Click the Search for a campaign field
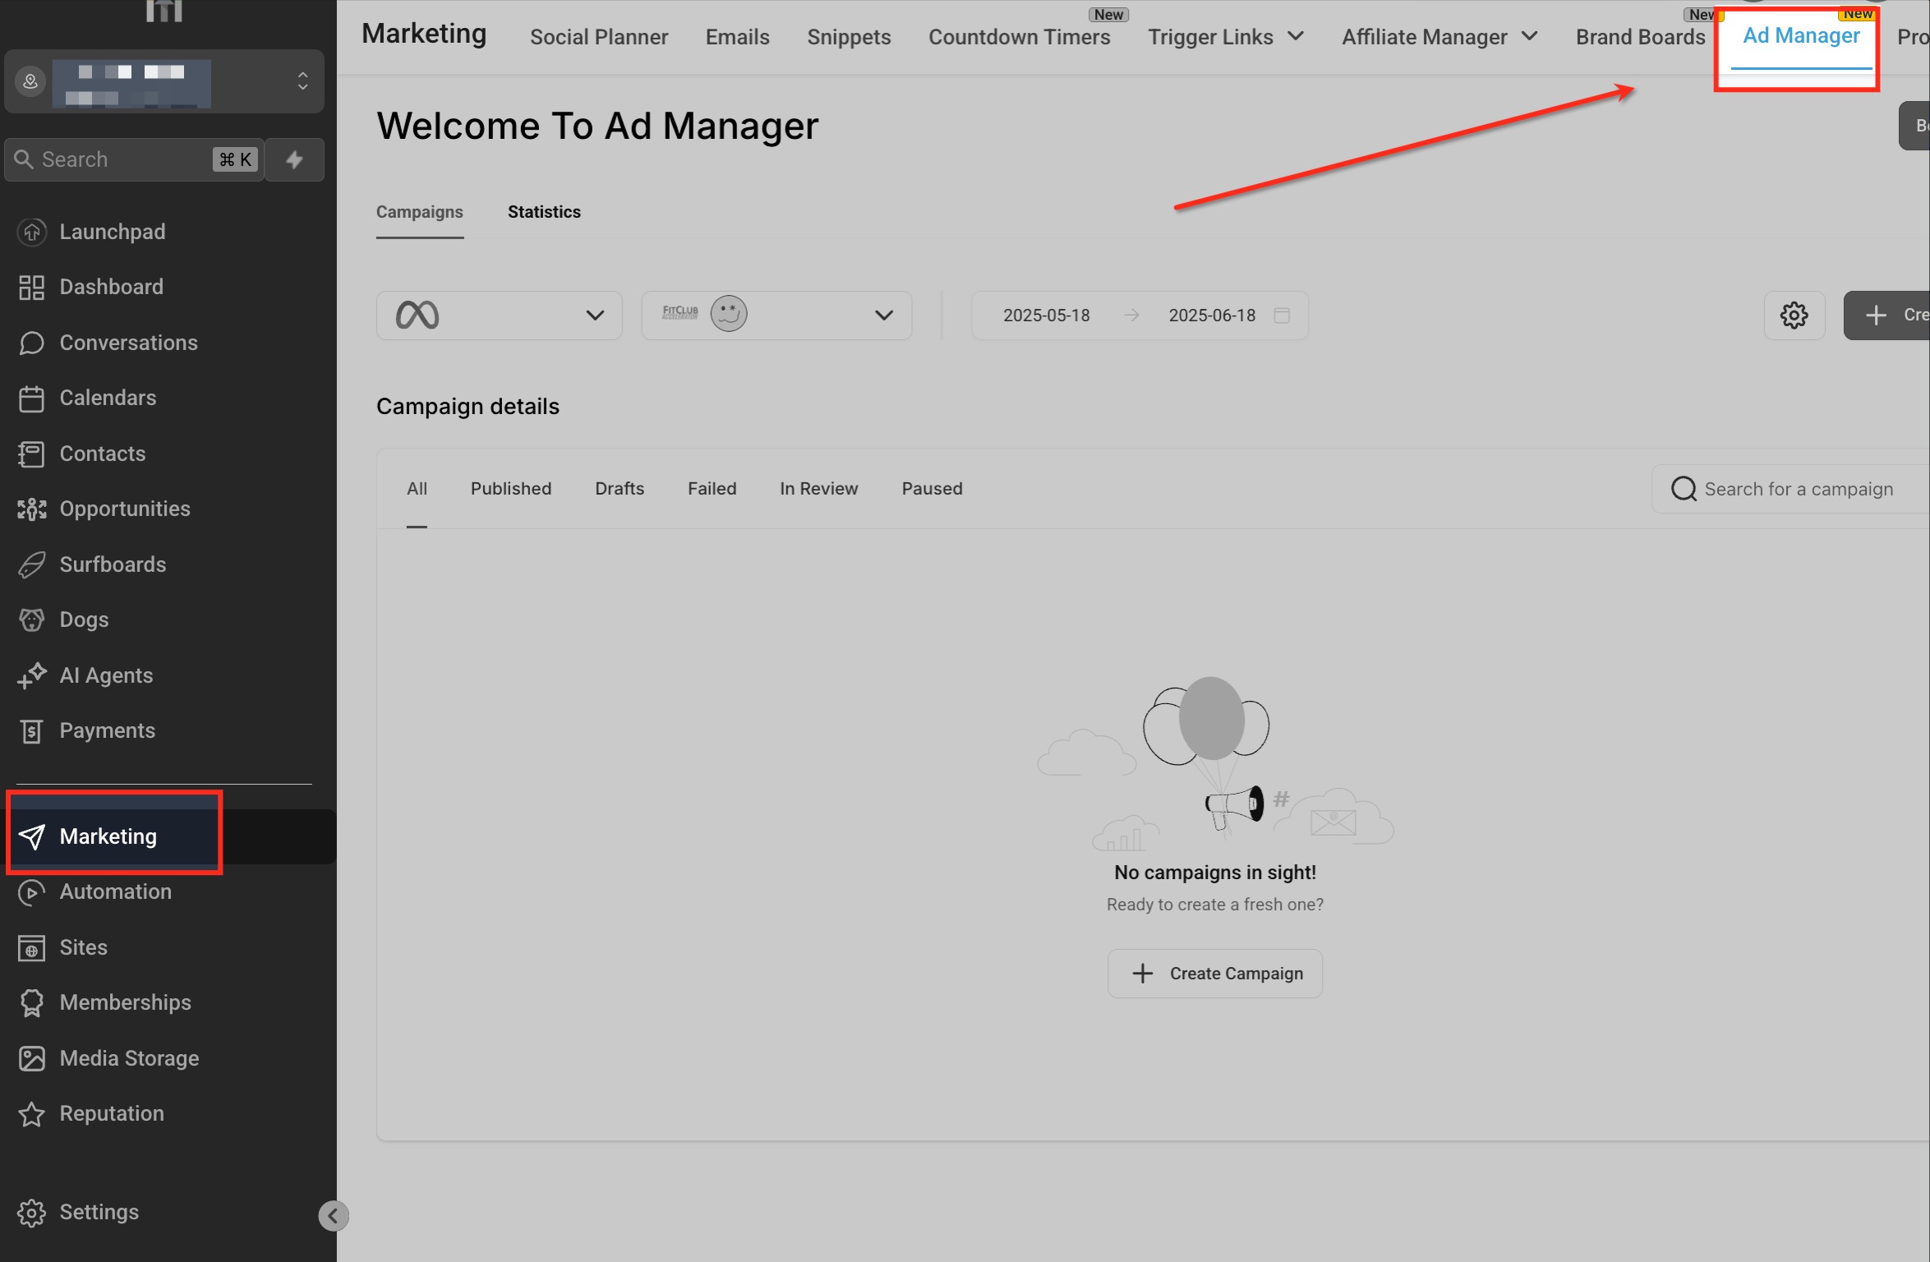The width and height of the screenshot is (1930, 1262). pos(1798,489)
